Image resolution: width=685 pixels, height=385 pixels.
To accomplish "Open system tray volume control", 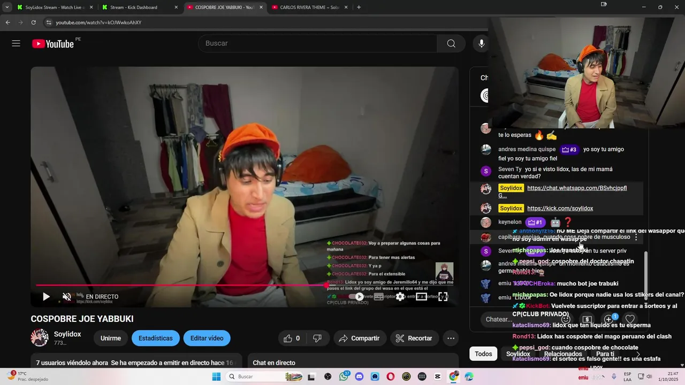I will 649,376.
